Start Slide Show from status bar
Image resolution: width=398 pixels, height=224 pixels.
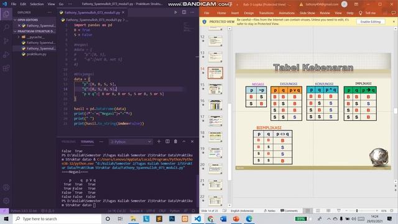point(338,211)
